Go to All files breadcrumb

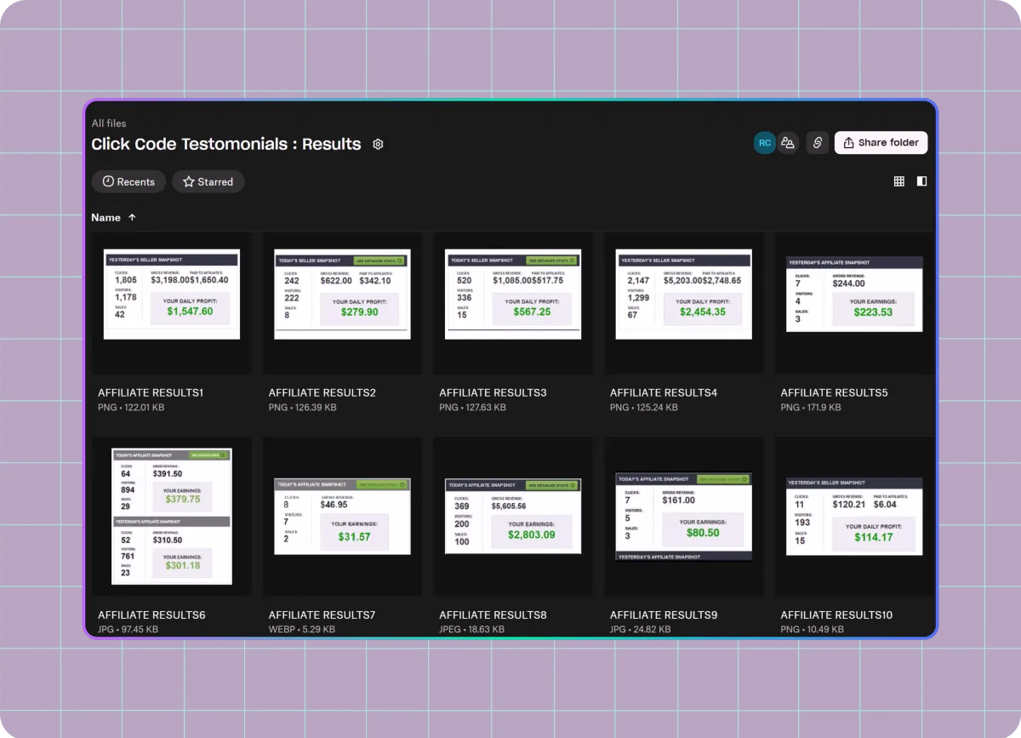(x=109, y=123)
